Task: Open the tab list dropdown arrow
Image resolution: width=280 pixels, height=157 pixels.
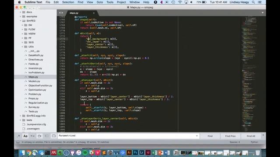Action: pyautogui.click(x=262, y=13)
